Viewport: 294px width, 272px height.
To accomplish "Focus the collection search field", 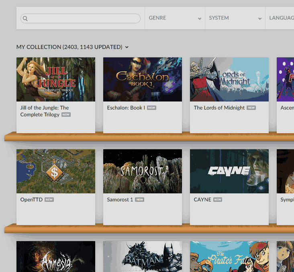I will (x=80, y=18).
